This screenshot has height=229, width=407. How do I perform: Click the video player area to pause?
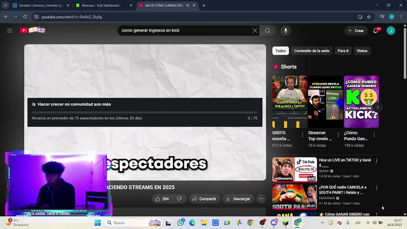click(x=145, y=112)
